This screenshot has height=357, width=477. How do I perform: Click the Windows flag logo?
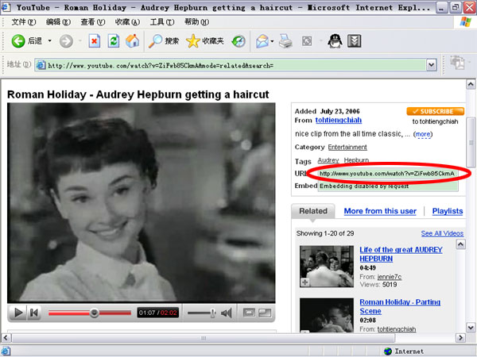click(465, 22)
